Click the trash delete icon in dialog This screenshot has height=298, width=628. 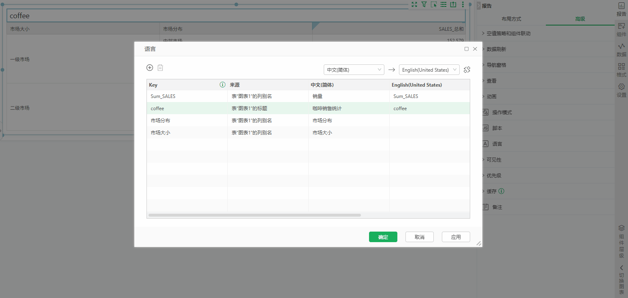point(160,68)
